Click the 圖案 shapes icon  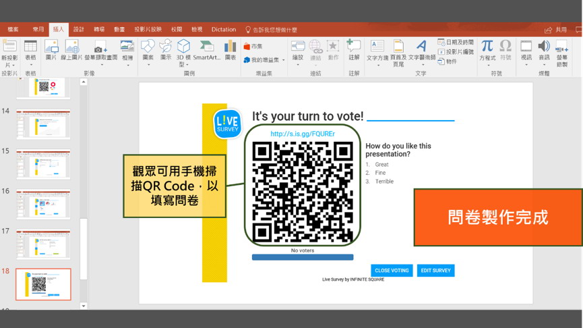point(148,46)
